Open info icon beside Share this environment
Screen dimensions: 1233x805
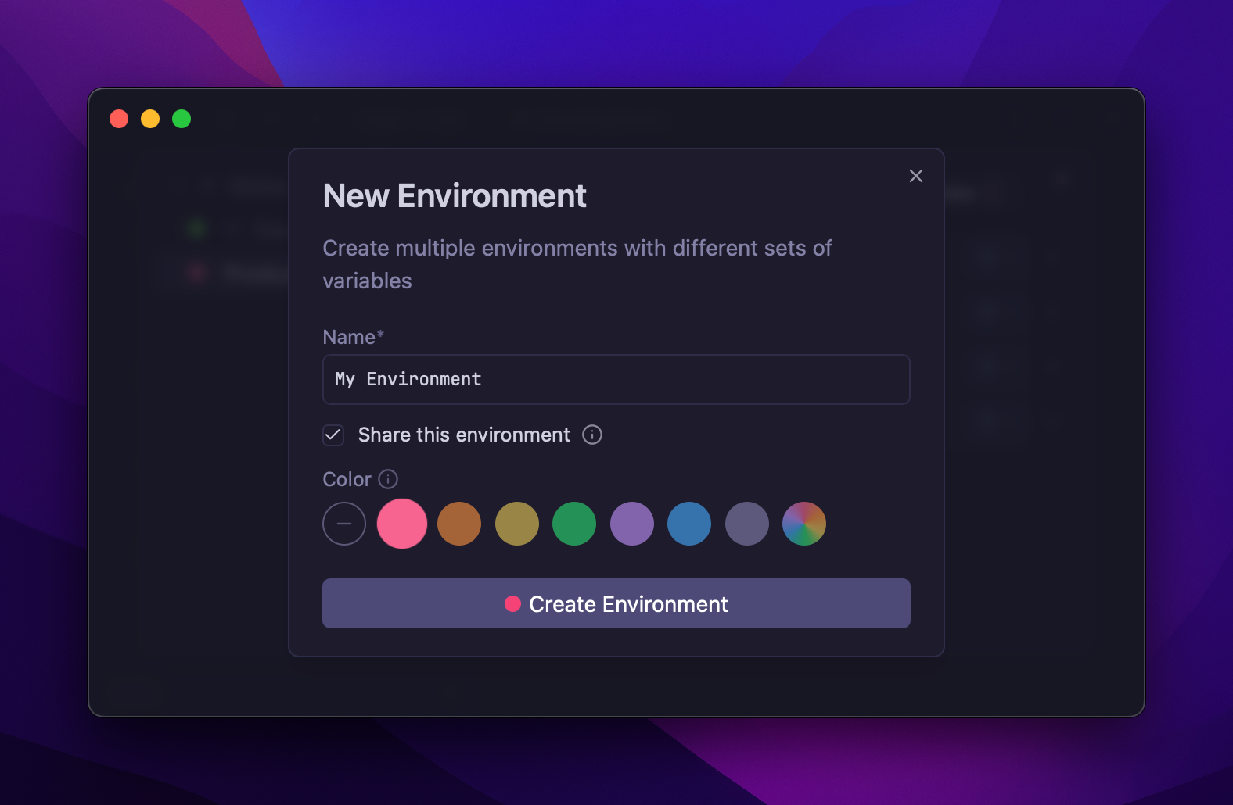tap(592, 435)
